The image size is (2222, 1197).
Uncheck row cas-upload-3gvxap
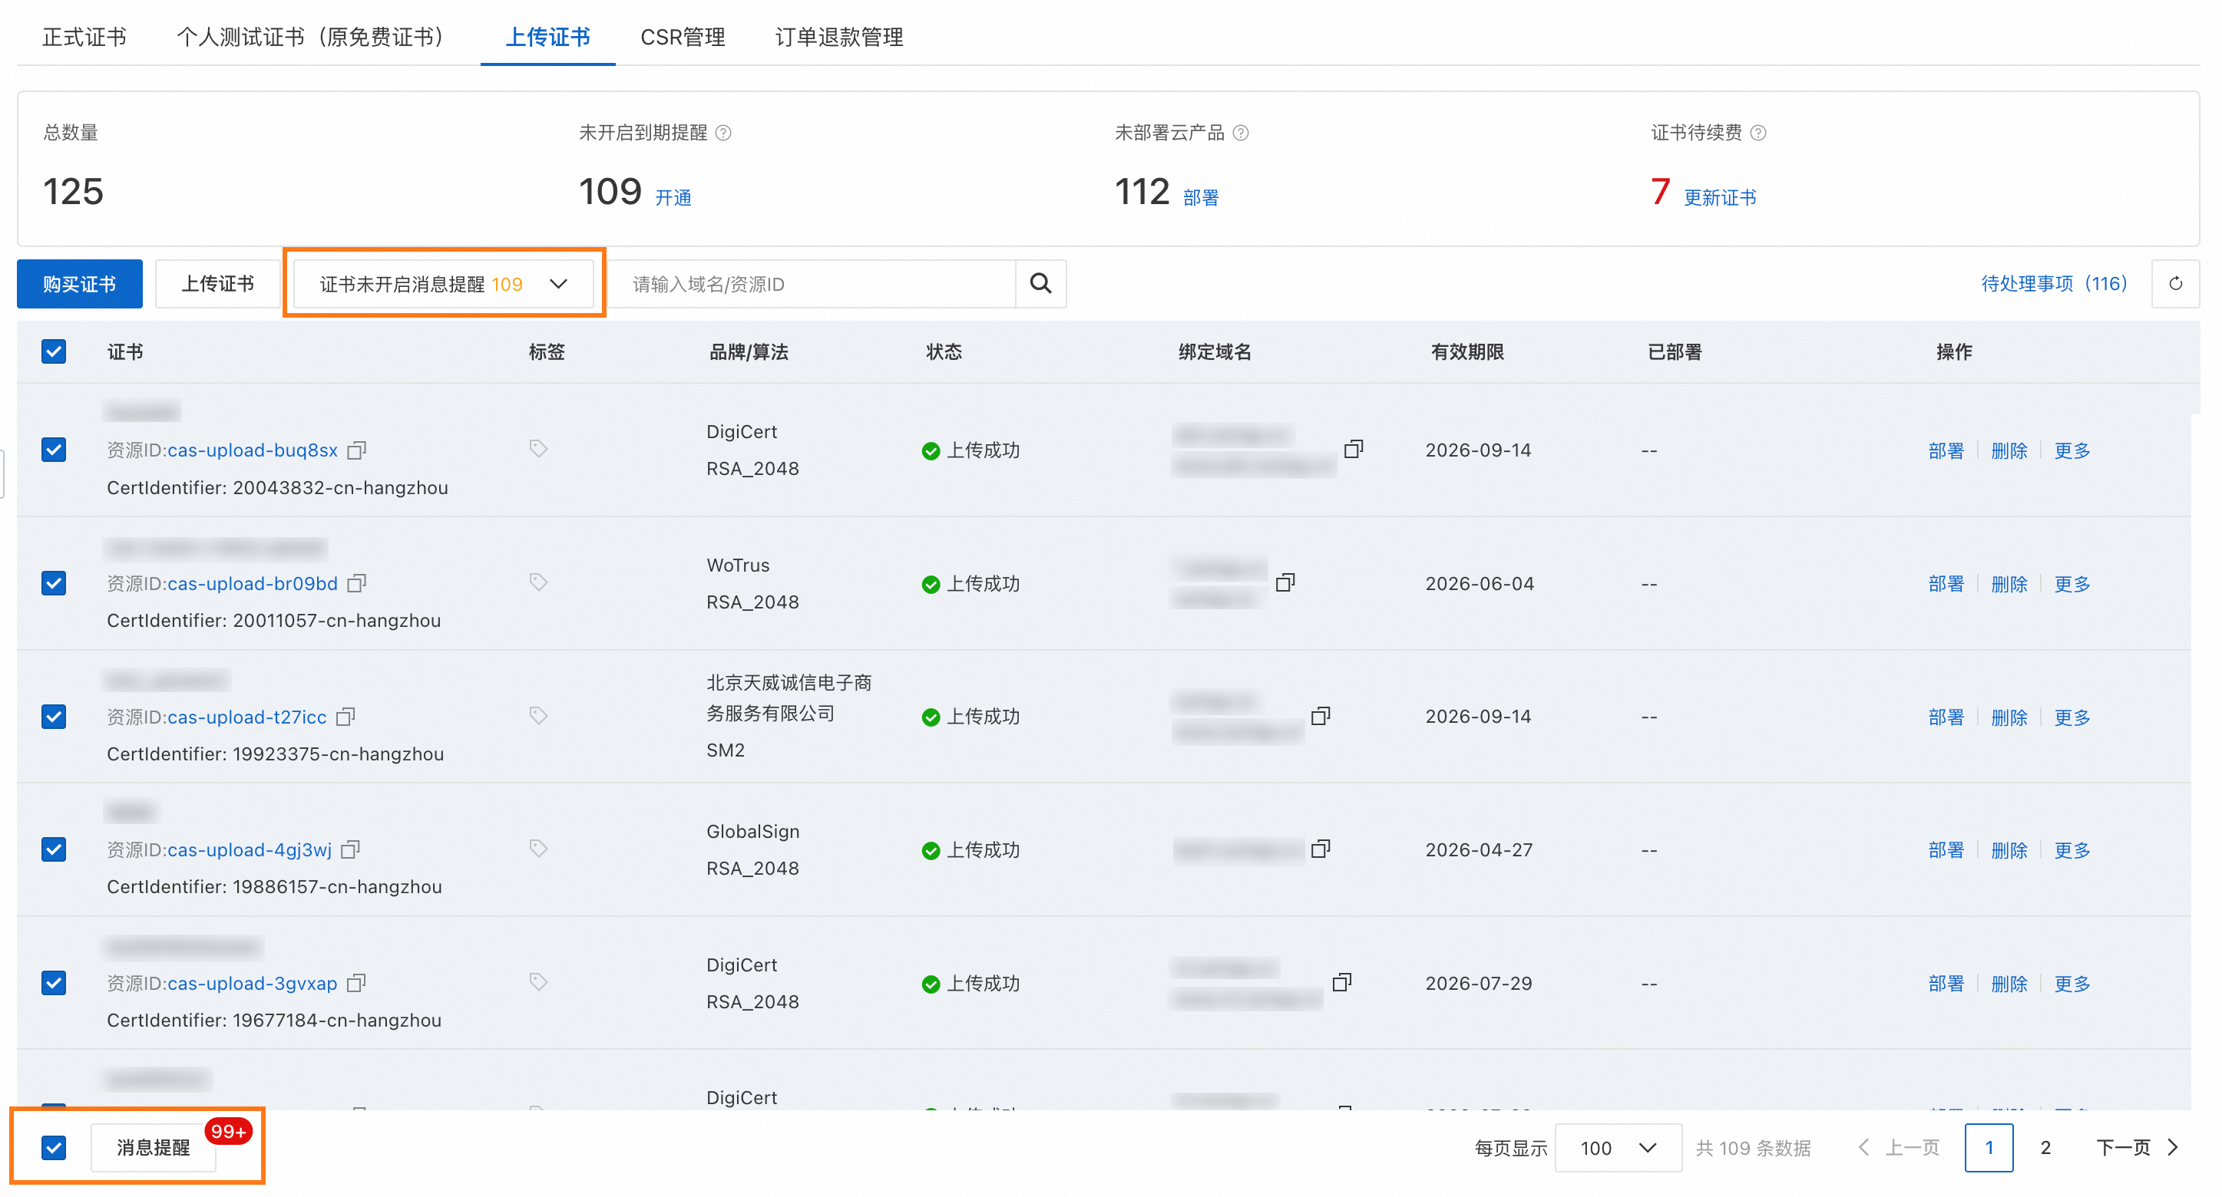pos(54,983)
